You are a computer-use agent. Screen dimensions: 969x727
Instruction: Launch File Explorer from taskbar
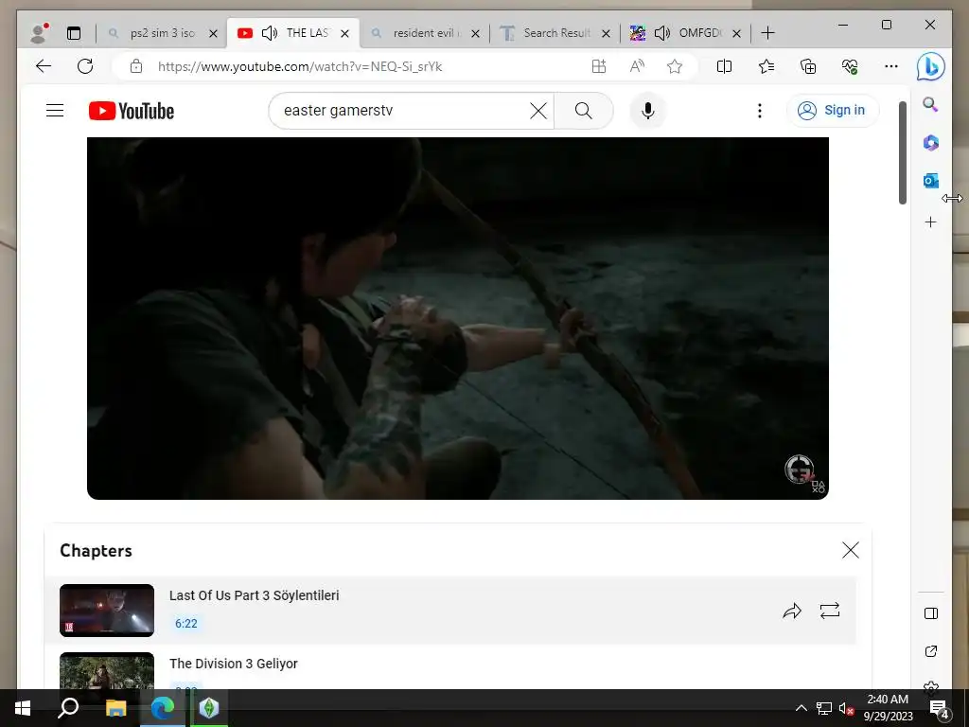(115, 708)
